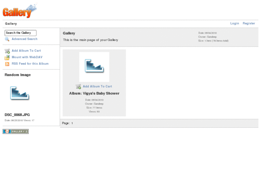
Task: Click the Gallery 2 badge at the bottom
Action: (16, 131)
